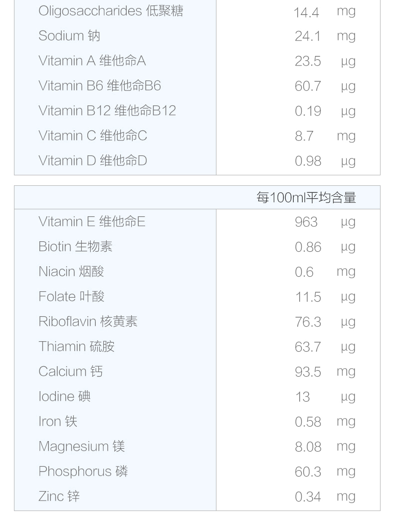The height and width of the screenshot is (532, 394).
Task: Click the Zinc 锌 label
Action: 59,497
